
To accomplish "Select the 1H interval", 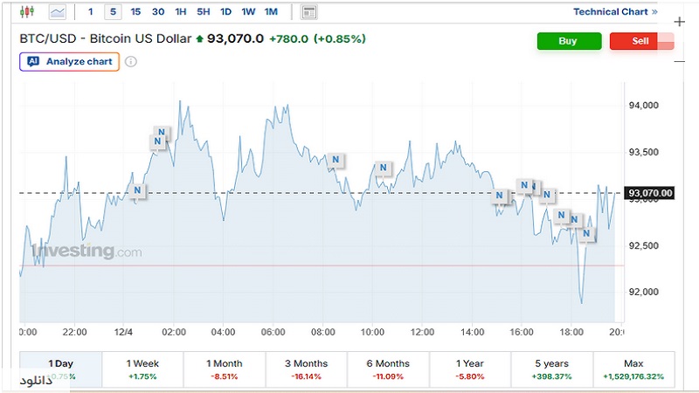I will [181, 12].
